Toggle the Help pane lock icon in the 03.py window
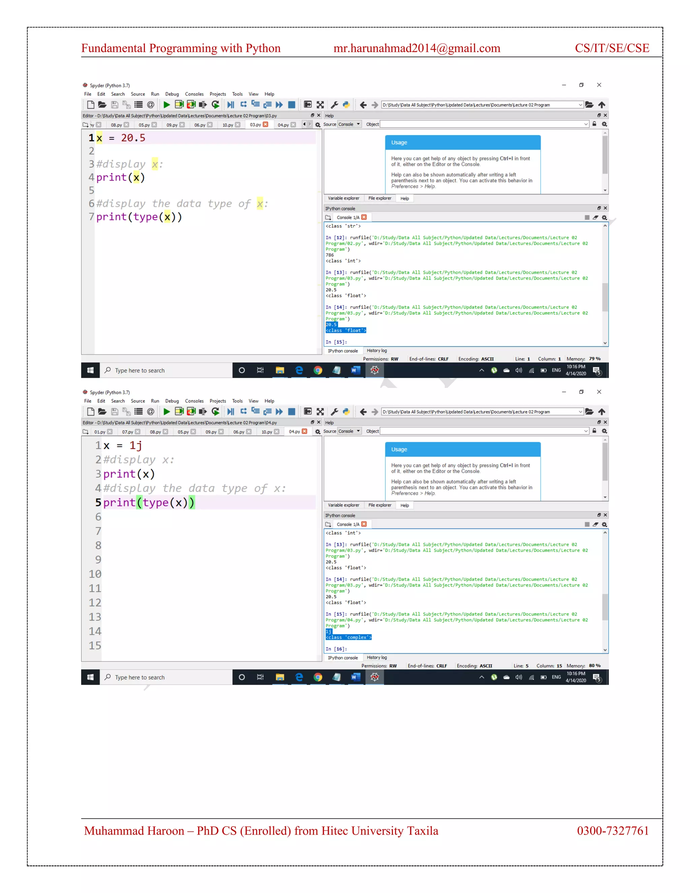Image resolution: width=690 pixels, height=893 pixels. [x=594, y=124]
